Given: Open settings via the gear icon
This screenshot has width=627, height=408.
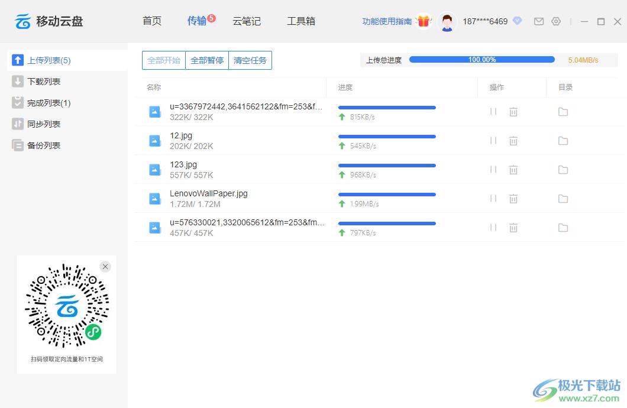Looking at the screenshot, I should 556,21.
